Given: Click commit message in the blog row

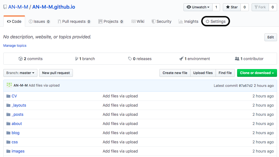Looking at the screenshot, I should [120, 133].
